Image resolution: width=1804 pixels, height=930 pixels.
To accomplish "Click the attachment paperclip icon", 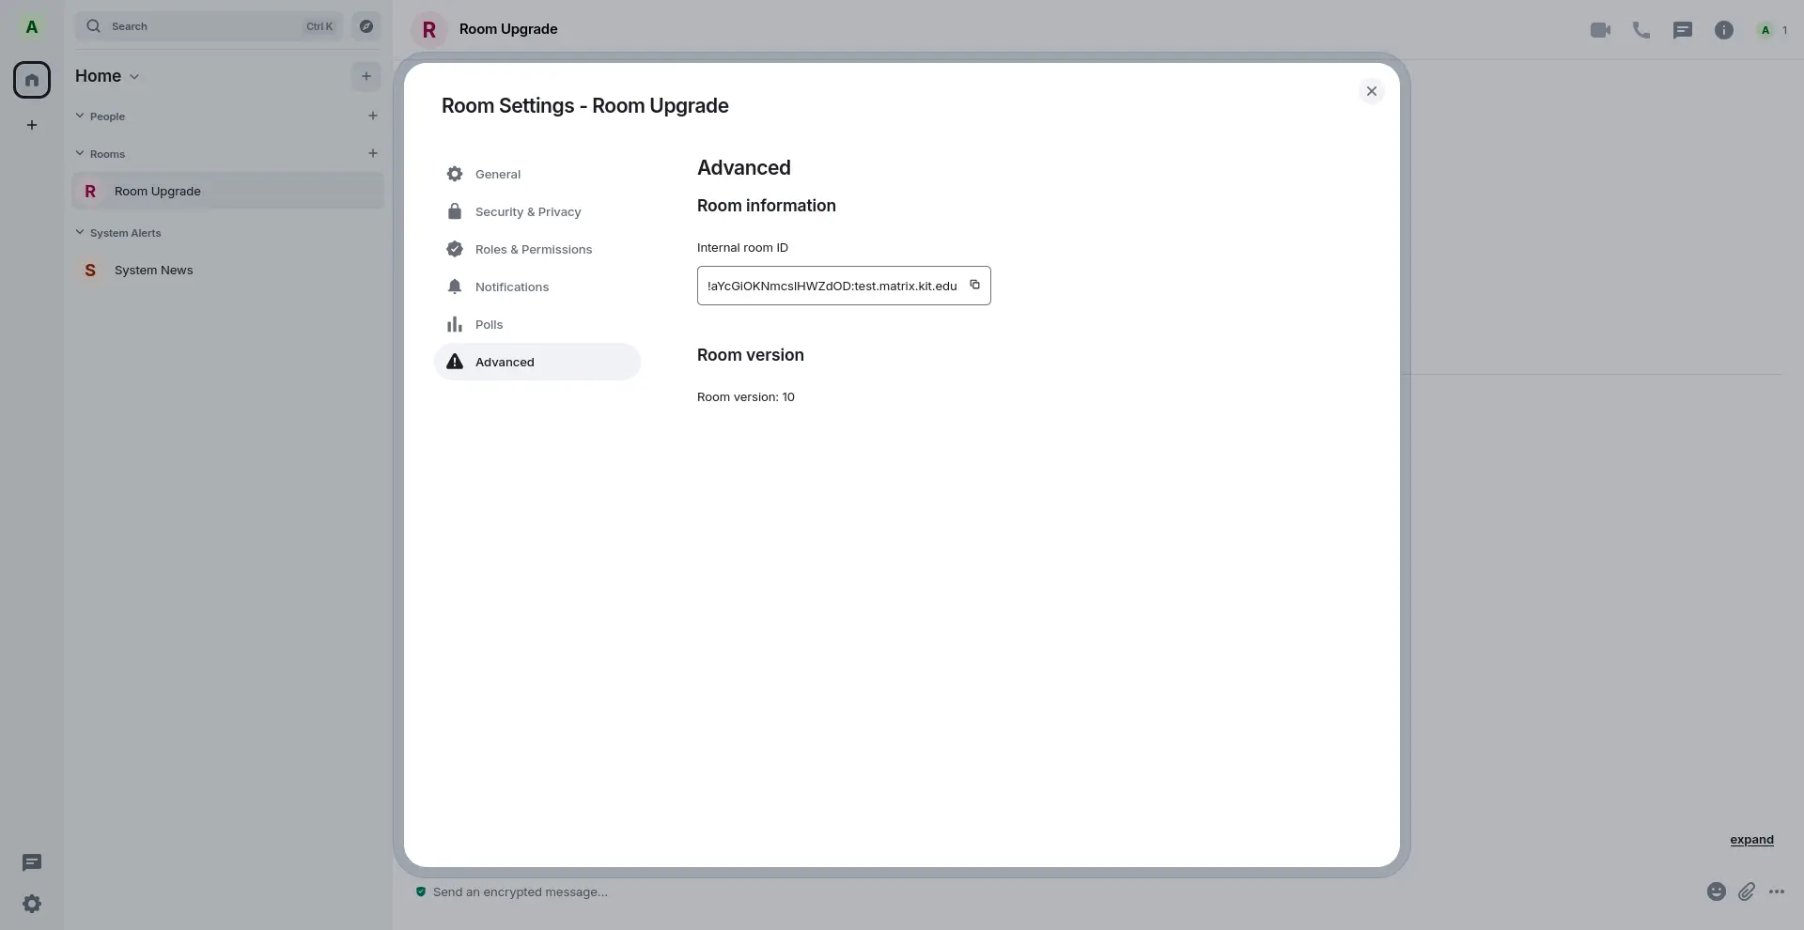I will coord(1747,892).
